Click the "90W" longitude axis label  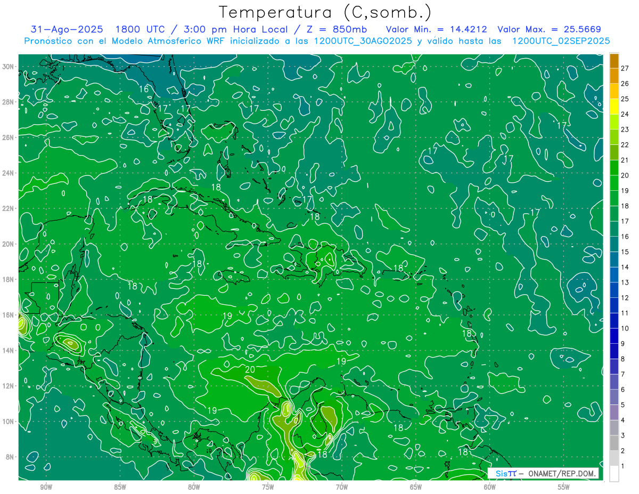tap(46, 487)
